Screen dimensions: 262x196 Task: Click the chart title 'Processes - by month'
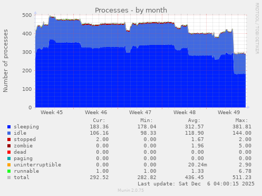pyautogui.click(x=131, y=10)
